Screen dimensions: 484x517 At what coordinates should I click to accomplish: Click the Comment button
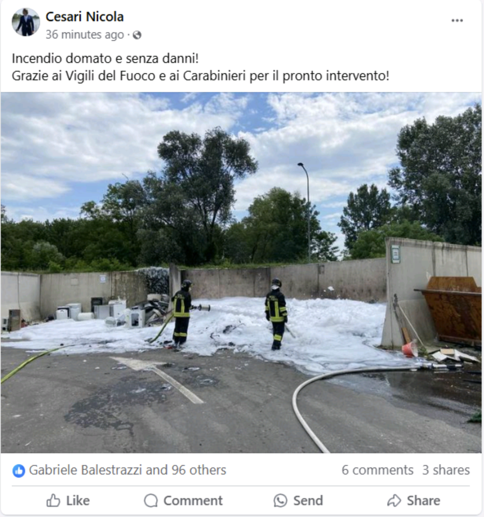183,500
